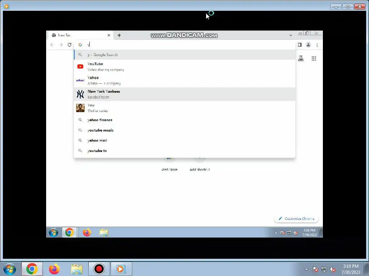
Task: Select the 'youtube music' suggestion
Action: click(x=185, y=130)
